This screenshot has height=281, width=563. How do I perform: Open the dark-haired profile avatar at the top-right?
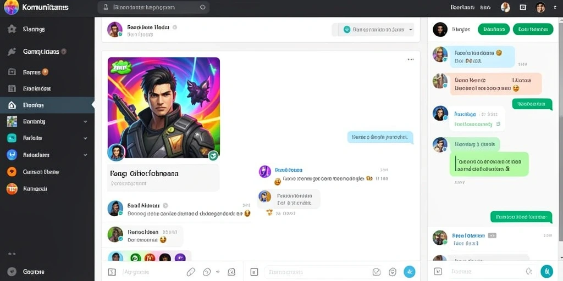pos(541,7)
